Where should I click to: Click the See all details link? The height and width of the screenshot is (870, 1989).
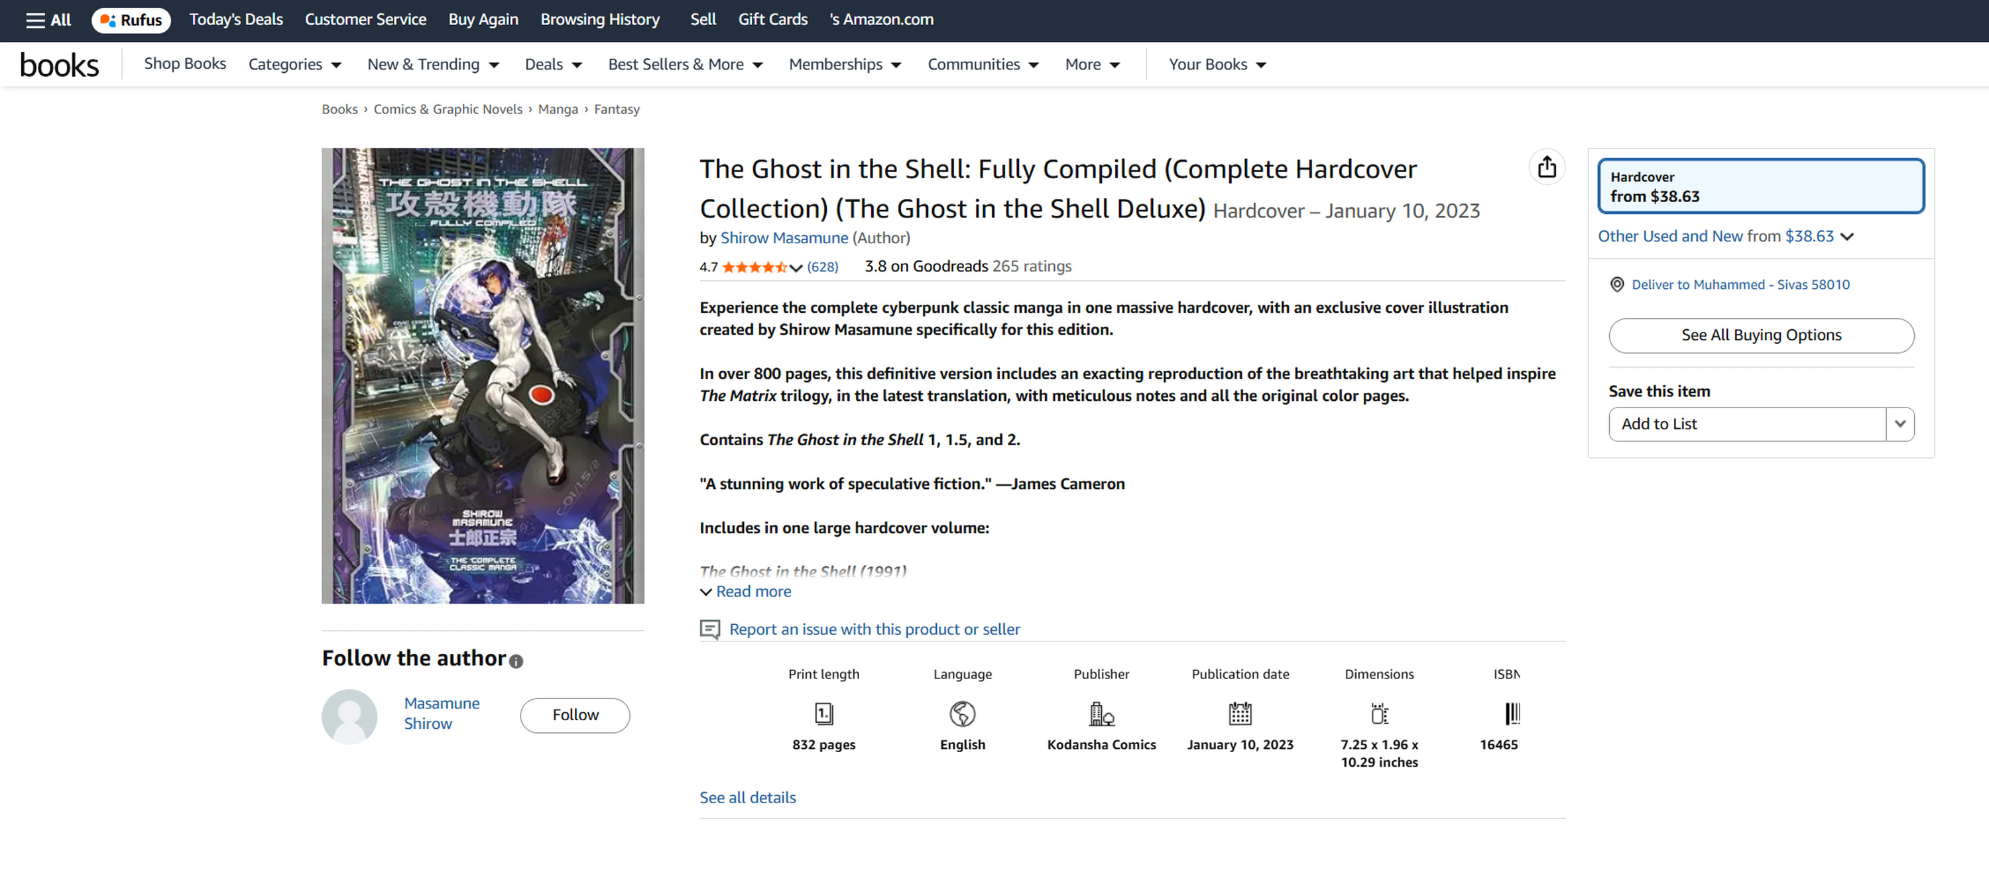(747, 797)
